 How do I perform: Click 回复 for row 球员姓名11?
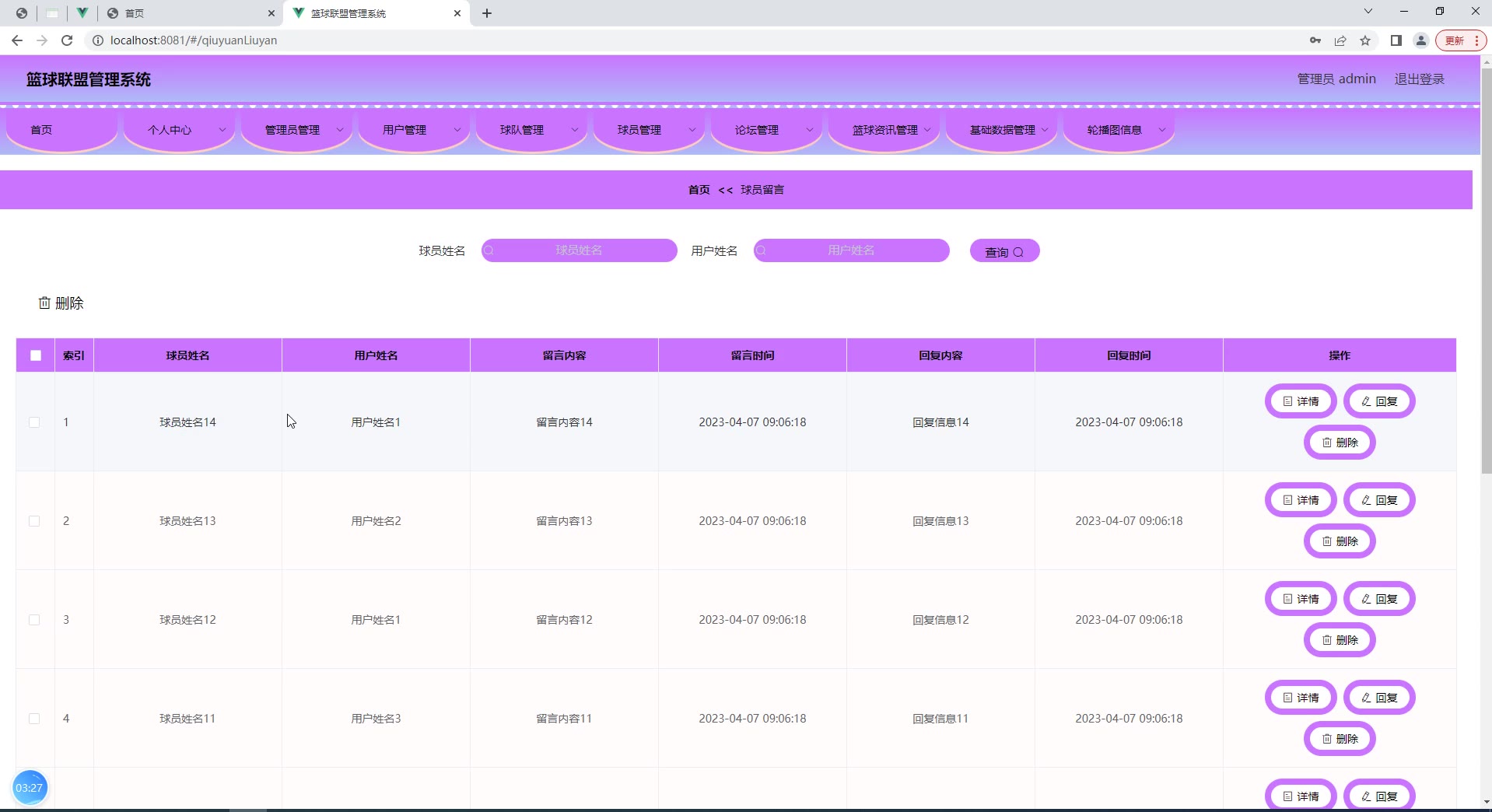(x=1379, y=698)
